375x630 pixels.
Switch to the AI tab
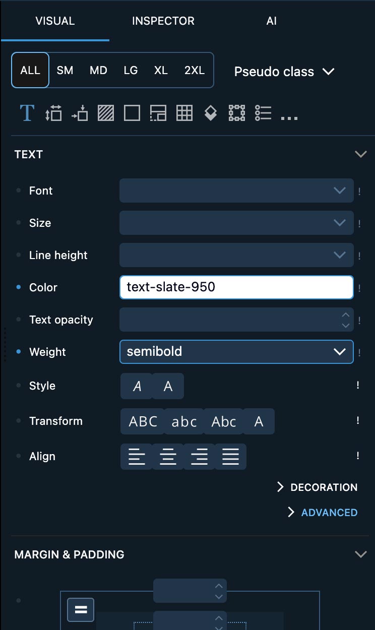coord(272,21)
